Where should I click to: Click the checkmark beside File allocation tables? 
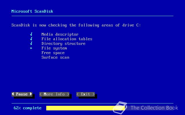pos(31,39)
